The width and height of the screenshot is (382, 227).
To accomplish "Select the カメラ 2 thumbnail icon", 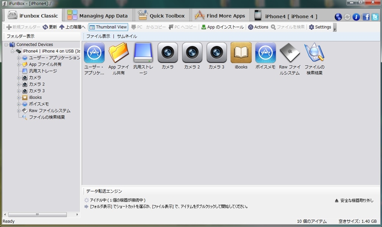I will (192, 53).
